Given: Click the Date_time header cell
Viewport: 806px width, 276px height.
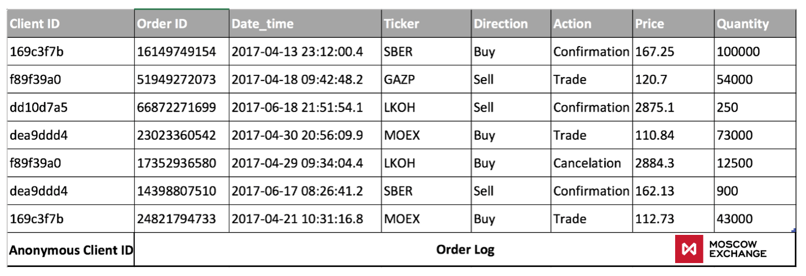Looking at the screenshot, I should pos(305,24).
